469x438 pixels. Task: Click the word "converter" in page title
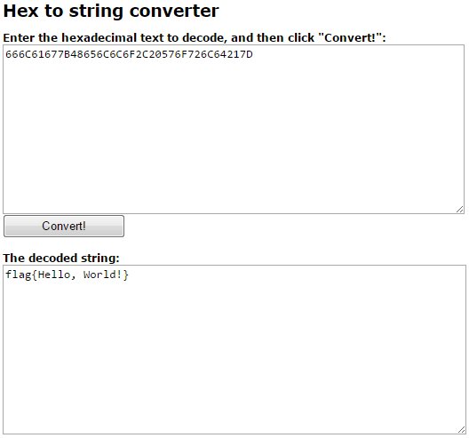174,11
